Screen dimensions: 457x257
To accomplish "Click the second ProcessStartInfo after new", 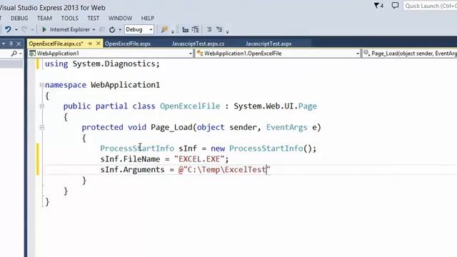I will coord(266,148).
